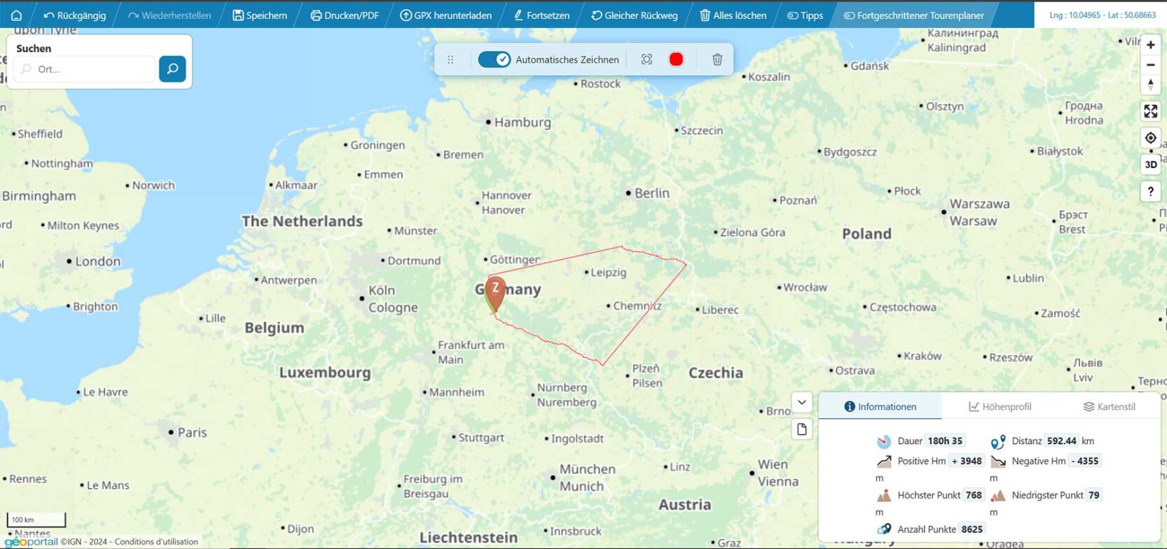The width and height of the screenshot is (1167, 549).
Task: Toggle Fortgeschrittener Tourenplaner mode
Action: 913,15
